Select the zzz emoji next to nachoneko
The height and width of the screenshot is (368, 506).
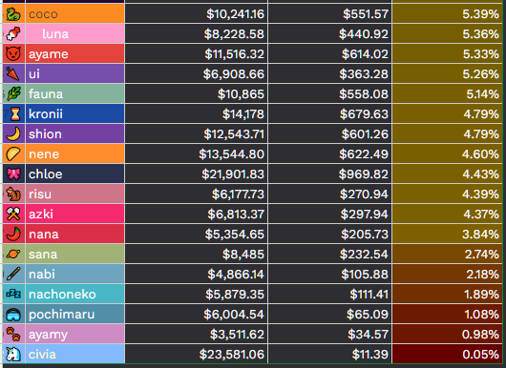point(13,294)
